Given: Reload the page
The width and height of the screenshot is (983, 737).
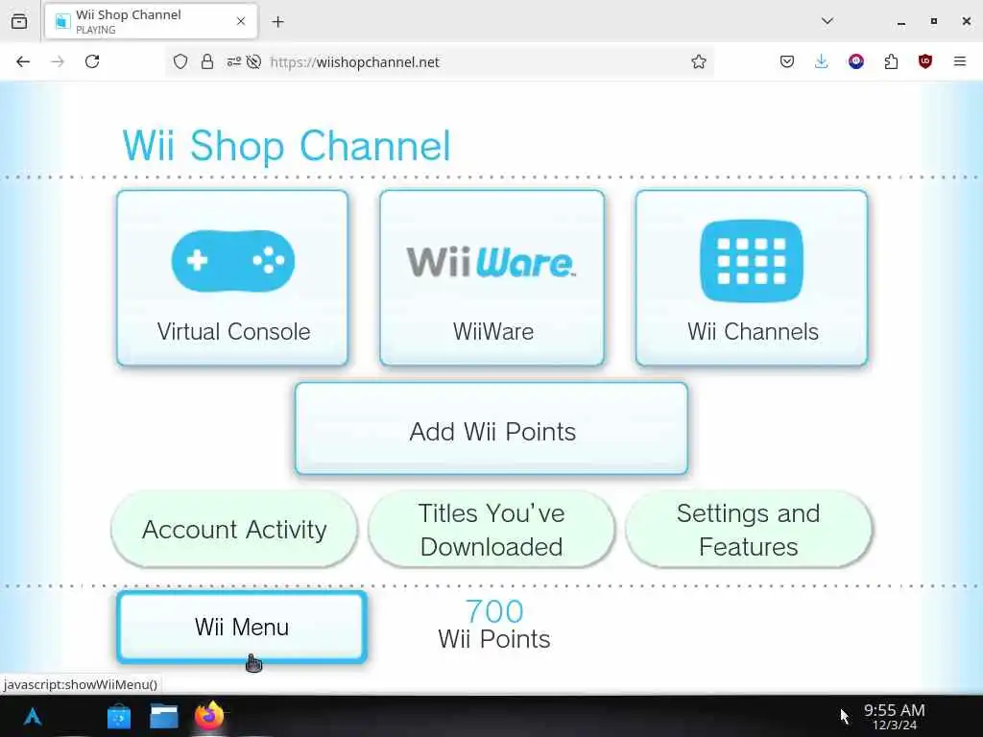Looking at the screenshot, I should (92, 61).
